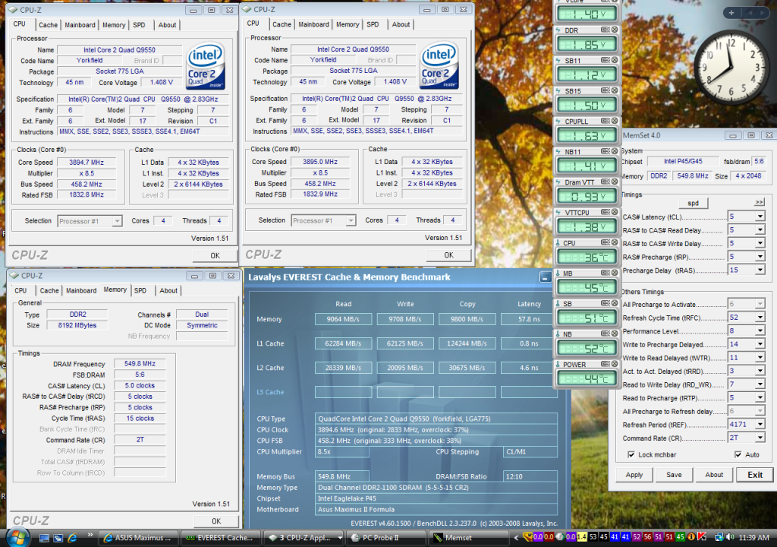Minimize the EVEREST Cache & Memory Benchmark window
Viewport: 777px width, 547px height.
545,277
